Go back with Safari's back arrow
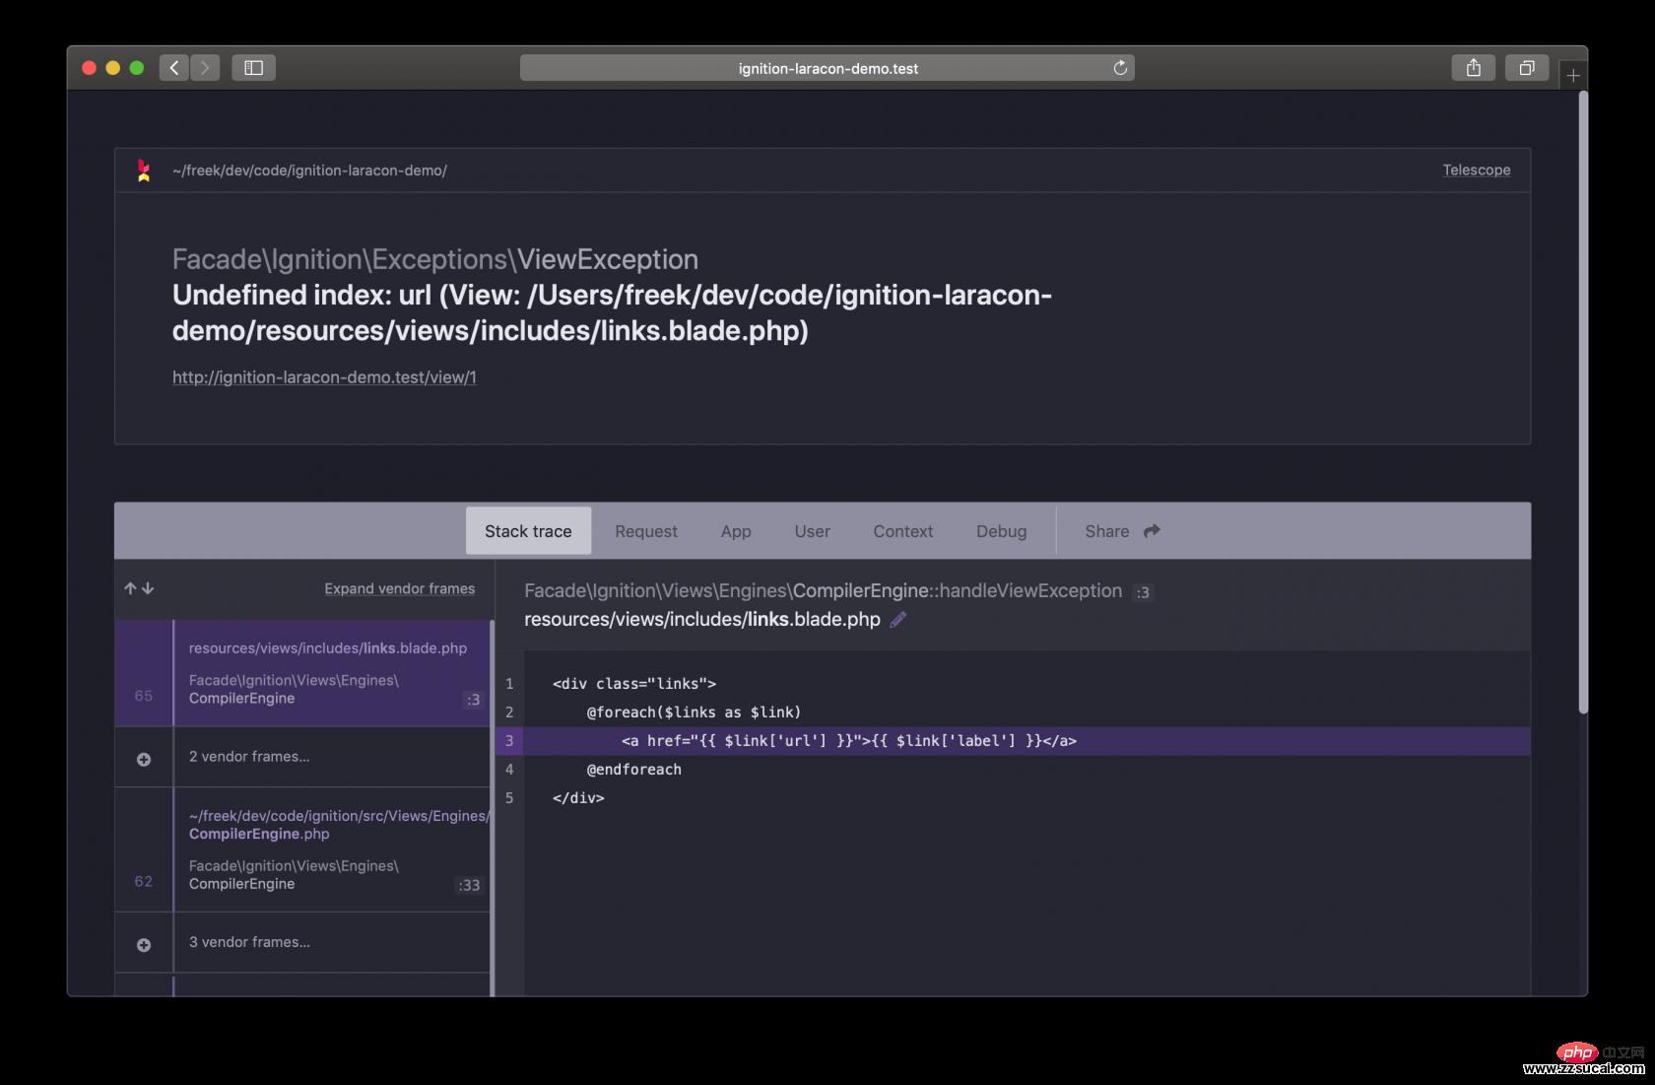This screenshot has height=1085, width=1655. [x=174, y=68]
